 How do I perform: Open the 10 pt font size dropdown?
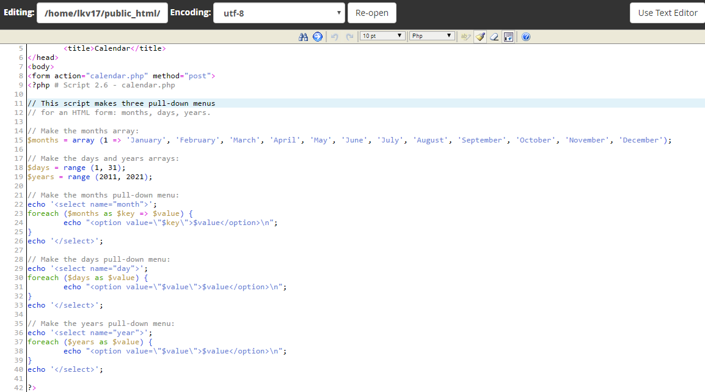pos(382,36)
